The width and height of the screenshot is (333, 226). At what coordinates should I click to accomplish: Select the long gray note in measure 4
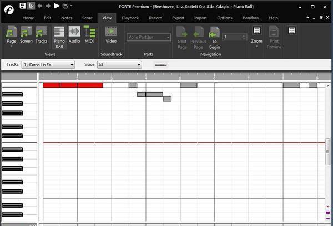coord(154,94)
